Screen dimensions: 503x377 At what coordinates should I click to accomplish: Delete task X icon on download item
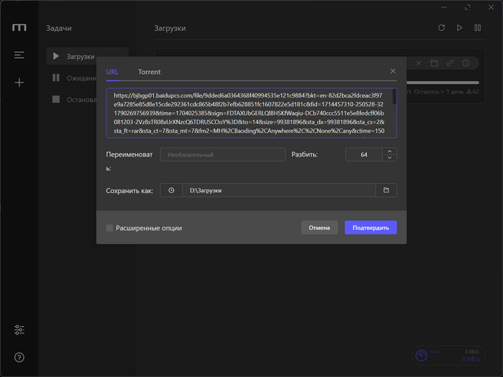(x=419, y=63)
